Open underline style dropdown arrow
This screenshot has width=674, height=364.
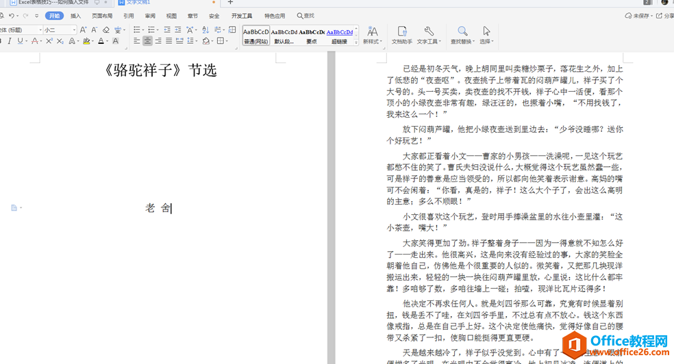click(26, 41)
